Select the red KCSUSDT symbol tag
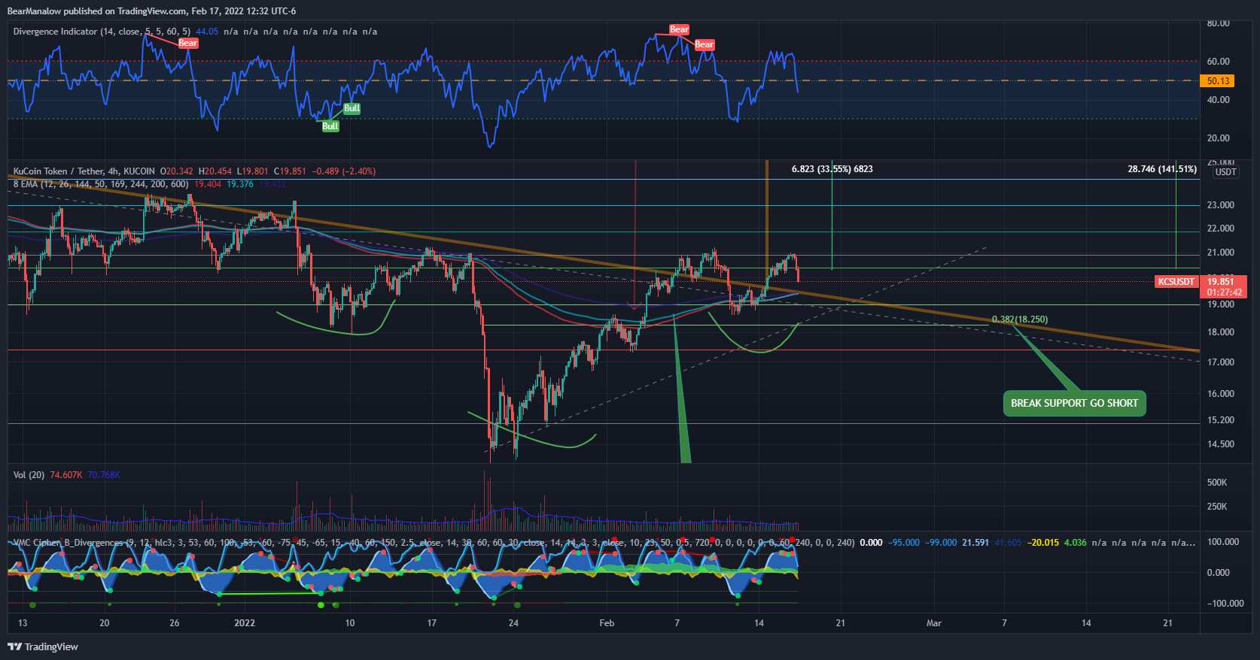 pos(1176,282)
